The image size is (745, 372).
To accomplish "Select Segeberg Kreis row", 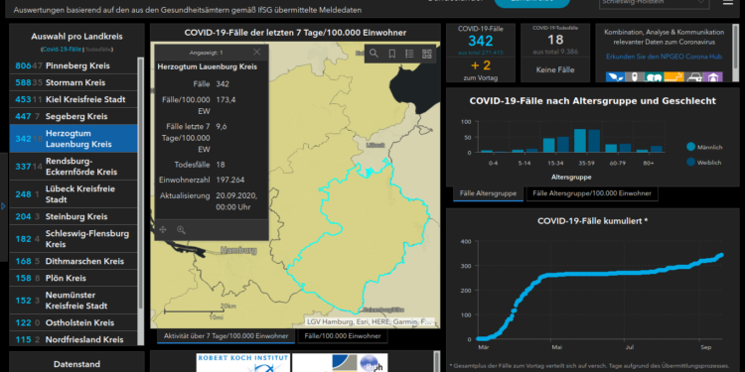I will [74, 116].
